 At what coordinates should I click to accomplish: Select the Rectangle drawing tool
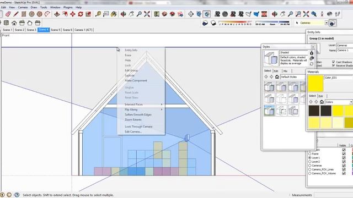pyautogui.click(x=24, y=14)
